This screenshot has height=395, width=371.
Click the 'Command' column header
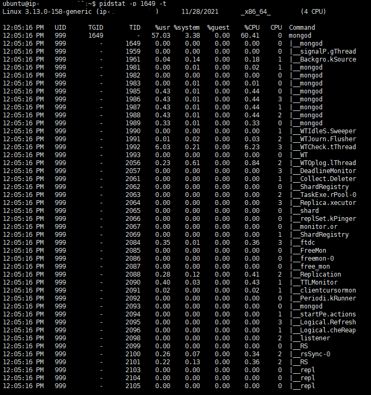[x=301, y=28]
